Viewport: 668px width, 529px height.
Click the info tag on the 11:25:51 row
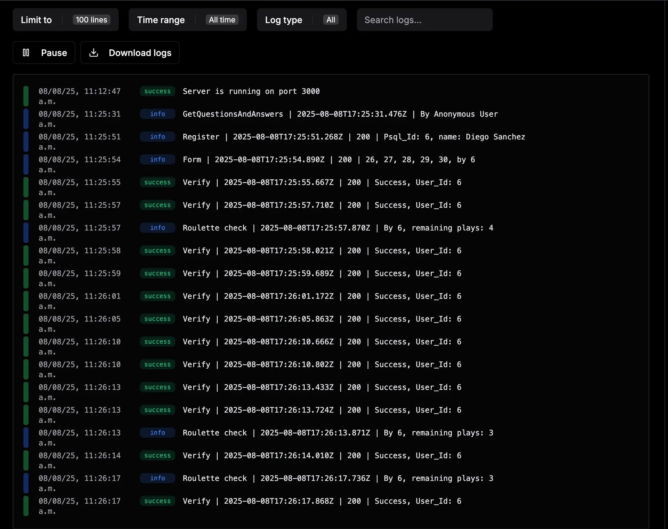pos(157,137)
